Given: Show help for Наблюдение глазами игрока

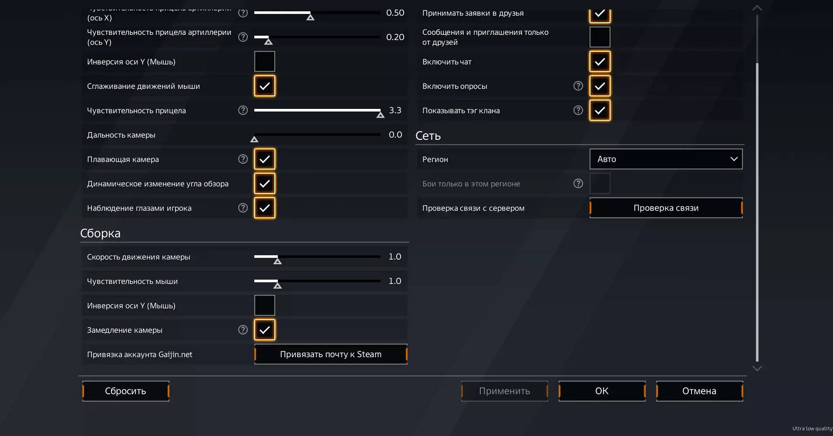Looking at the screenshot, I should coord(243,208).
